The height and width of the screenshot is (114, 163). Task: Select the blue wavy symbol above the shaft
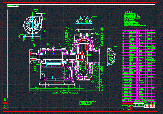[x=55, y=54]
